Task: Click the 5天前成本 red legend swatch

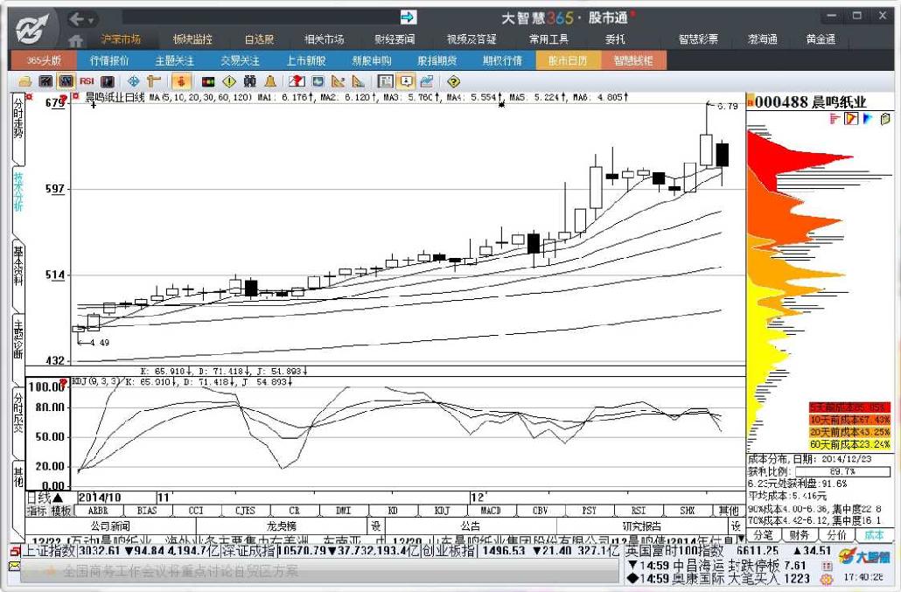Action: tap(849, 407)
